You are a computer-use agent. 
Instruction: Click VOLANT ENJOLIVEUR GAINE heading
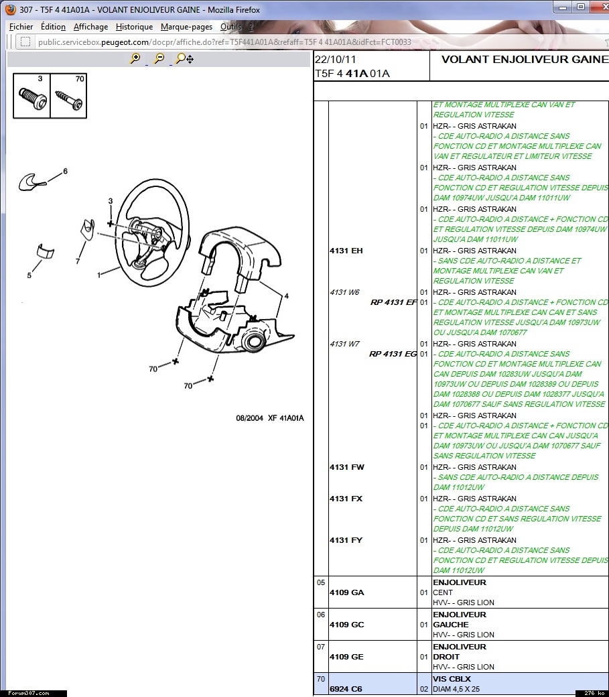click(525, 59)
